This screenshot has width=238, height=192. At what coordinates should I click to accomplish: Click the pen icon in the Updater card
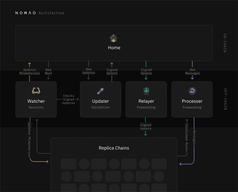click(x=100, y=90)
